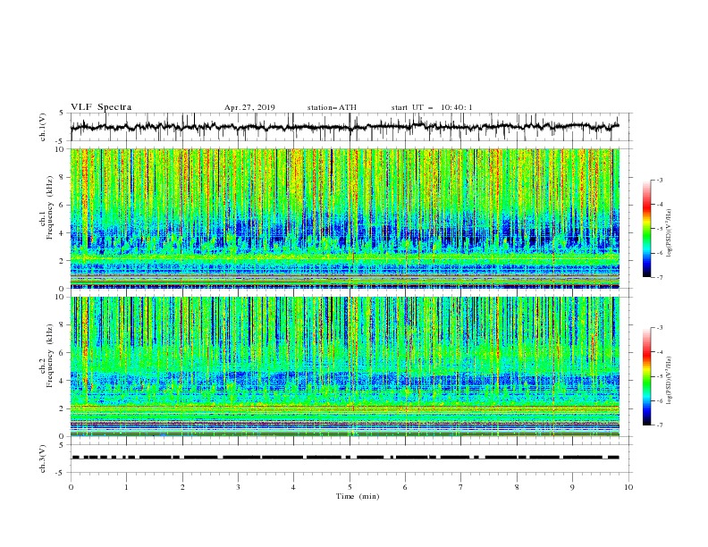Click the ch.1 spectrogram panel
The height and width of the screenshot is (547, 708).
(x=345, y=218)
